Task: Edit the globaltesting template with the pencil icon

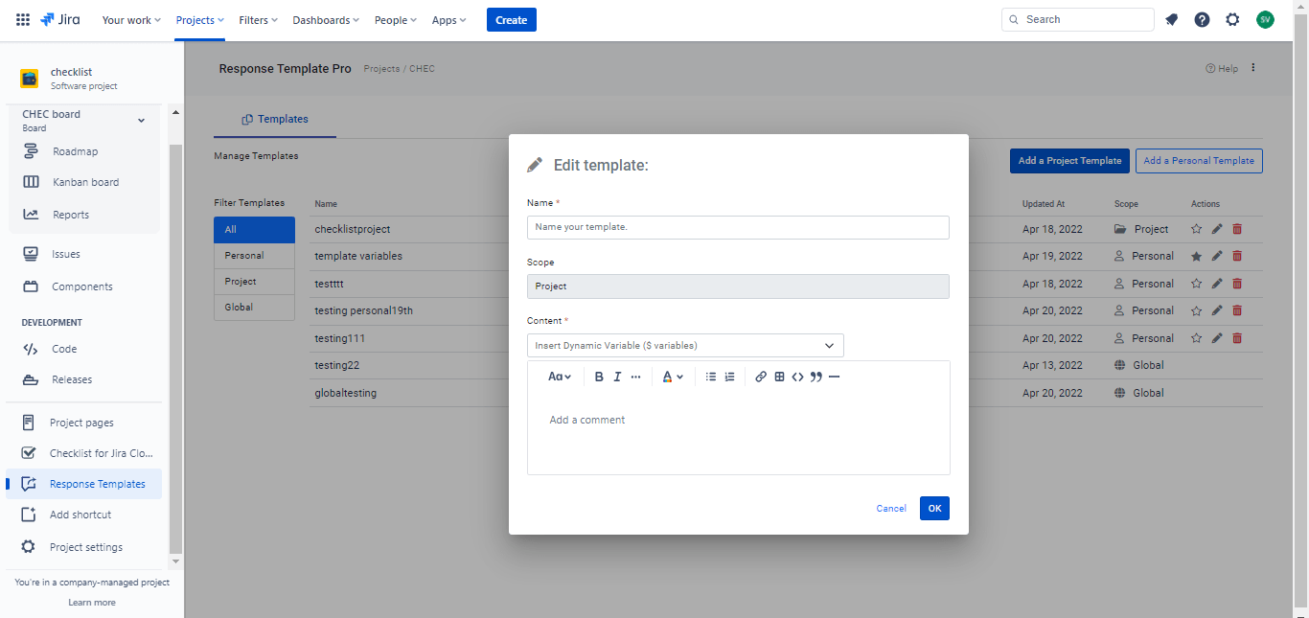Action: (x=1216, y=392)
